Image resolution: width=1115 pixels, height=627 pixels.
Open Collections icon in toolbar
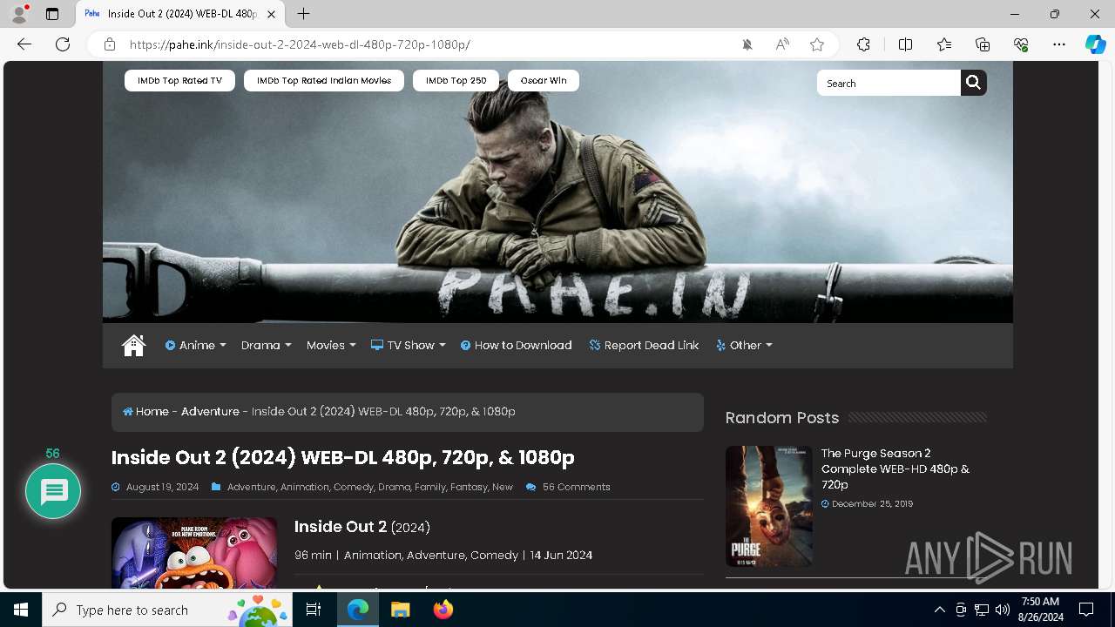(983, 44)
